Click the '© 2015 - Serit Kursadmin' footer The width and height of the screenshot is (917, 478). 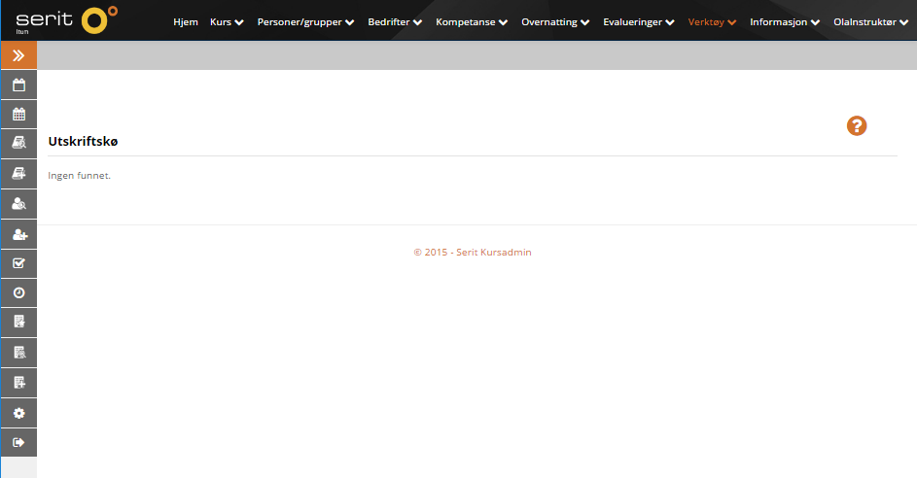(473, 252)
